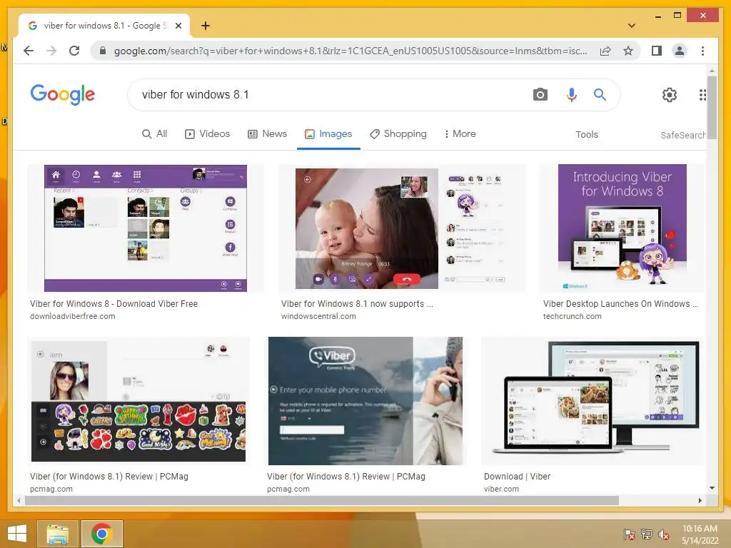Visit techcrunch.com source link
Screen dimensions: 731x548
click(x=572, y=316)
